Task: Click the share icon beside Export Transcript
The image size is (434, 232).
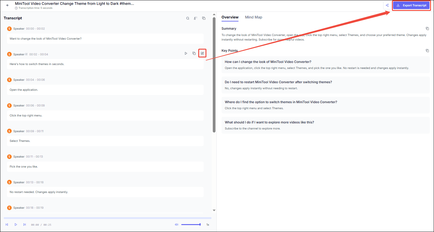Action: 387,5
